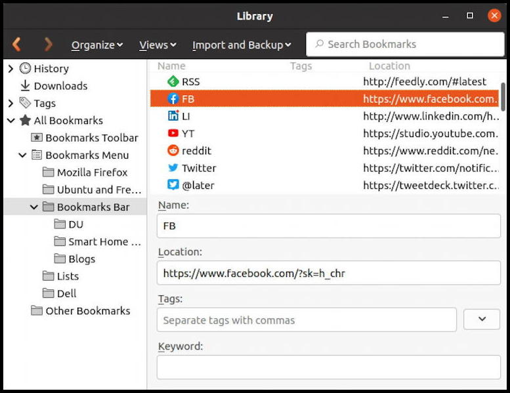Select the Bookmarks Toolbar label

pos(92,138)
